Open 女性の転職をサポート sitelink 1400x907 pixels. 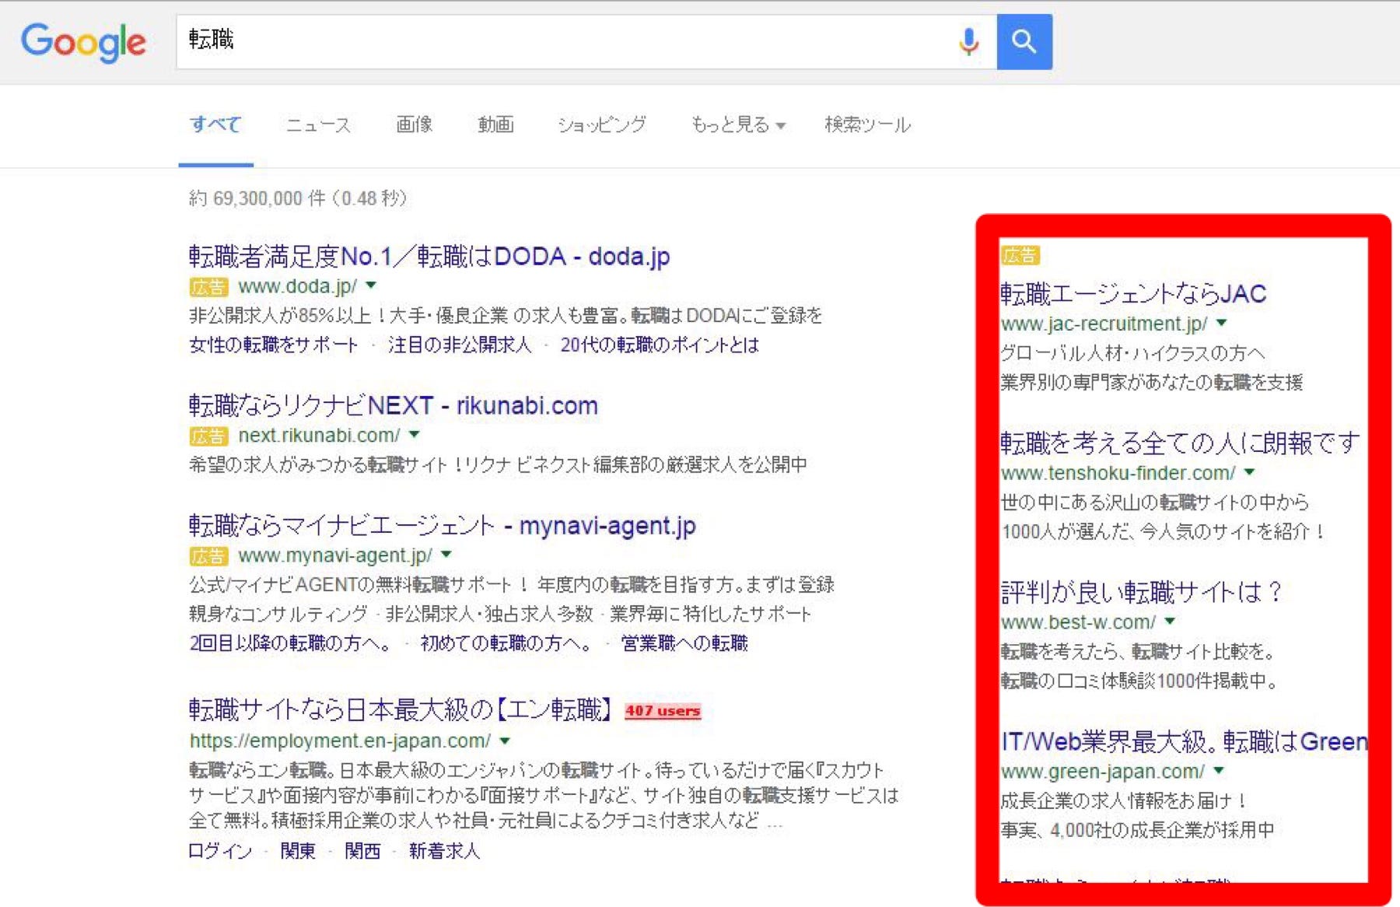(273, 345)
